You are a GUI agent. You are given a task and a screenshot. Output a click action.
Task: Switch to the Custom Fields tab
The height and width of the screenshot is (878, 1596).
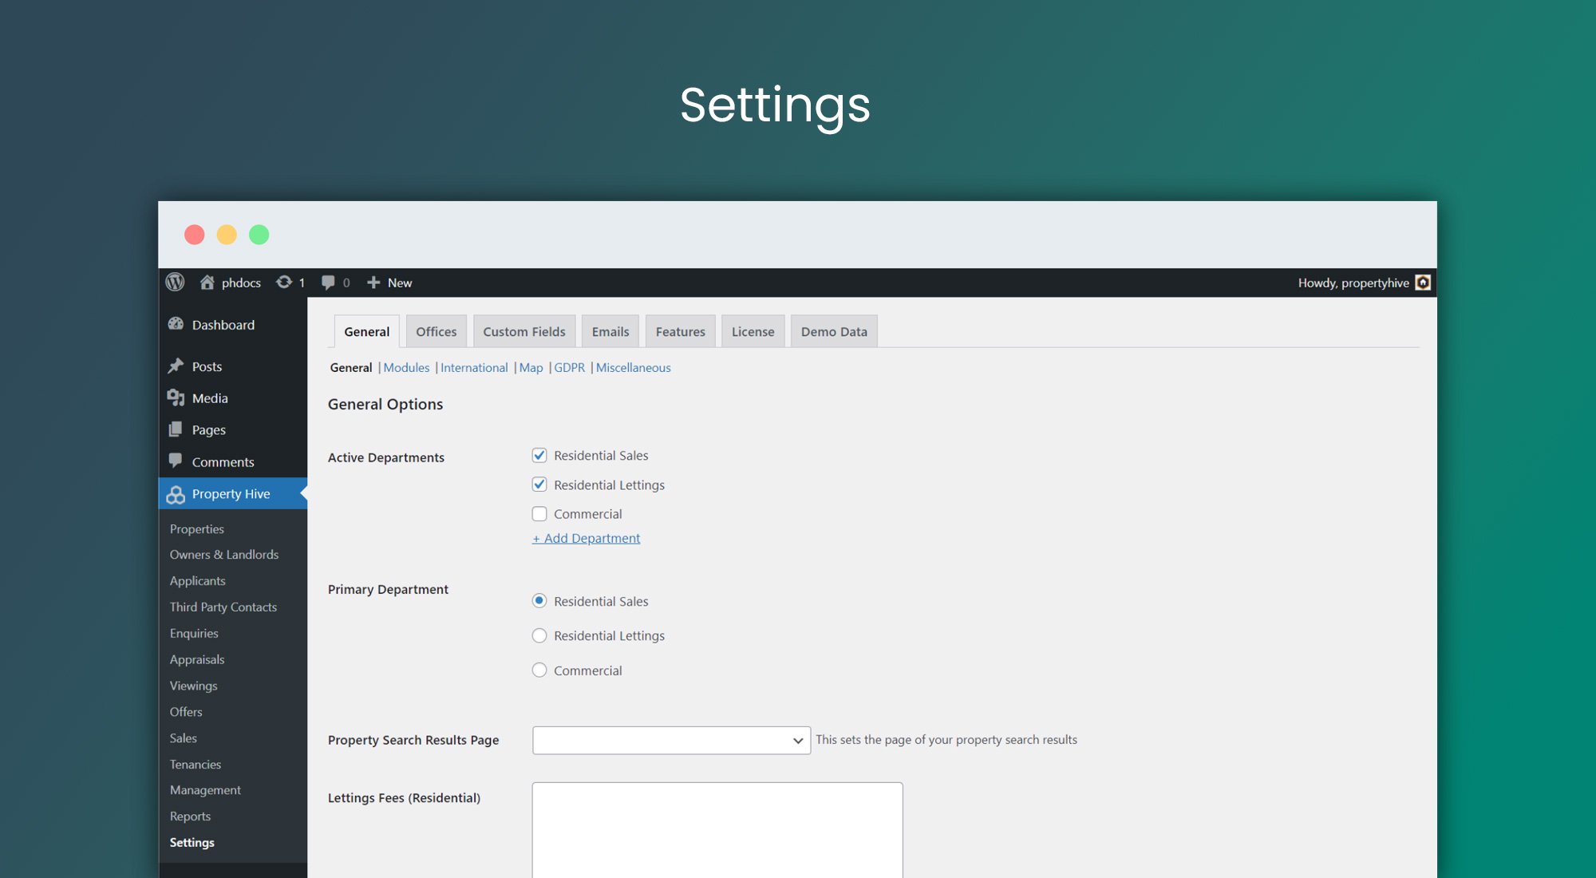pos(524,331)
